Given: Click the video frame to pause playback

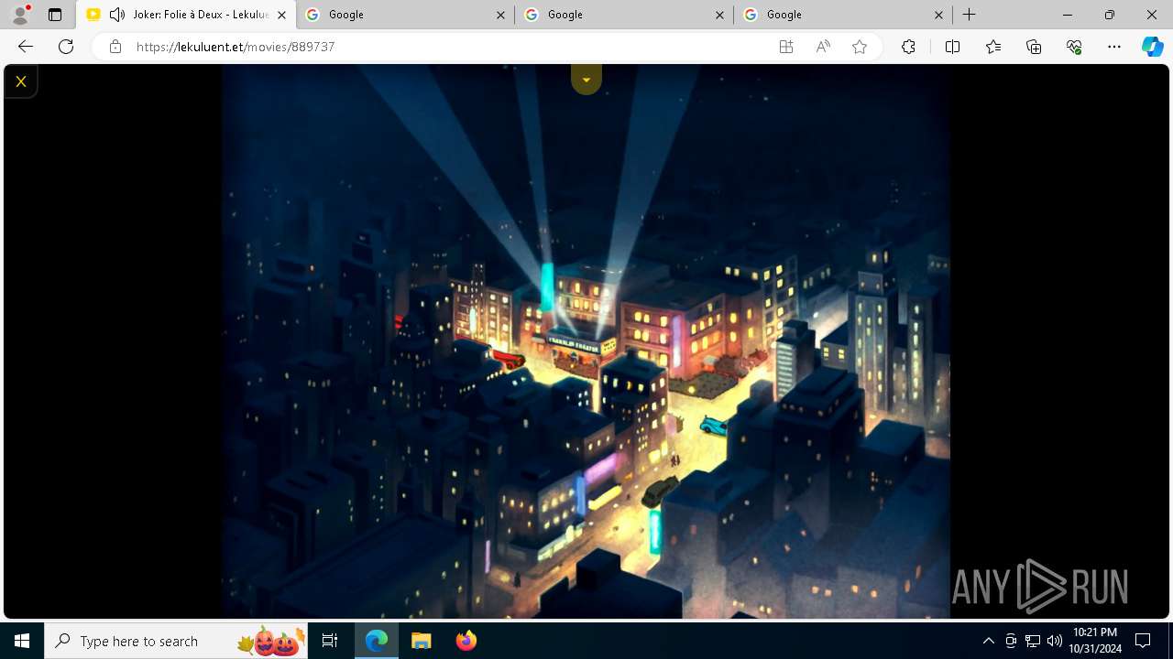Looking at the screenshot, I should pyautogui.click(x=586, y=342).
